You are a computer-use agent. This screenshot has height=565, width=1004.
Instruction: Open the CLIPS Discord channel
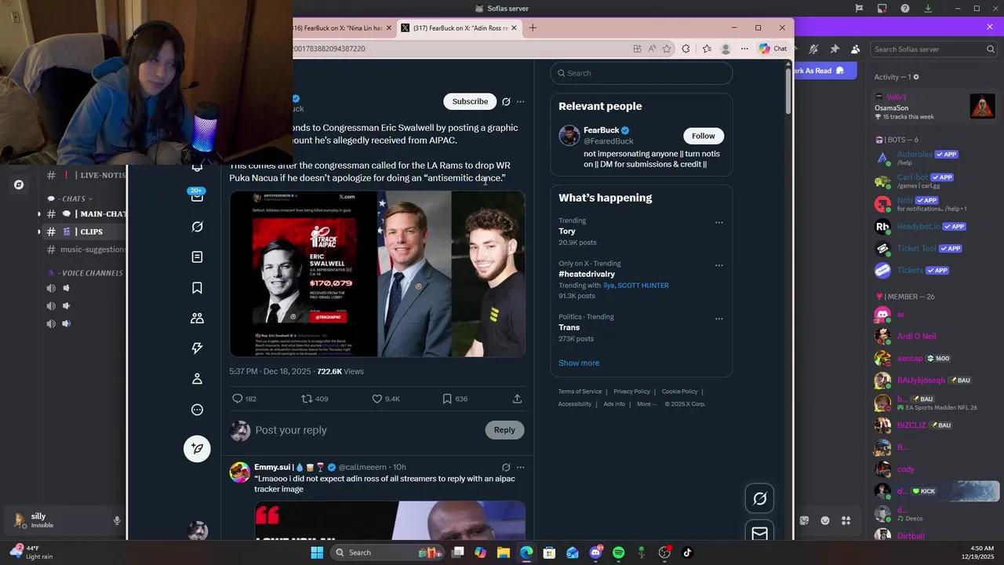[85, 231]
